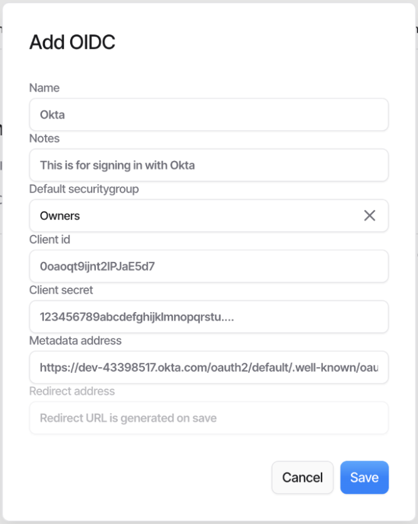The width and height of the screenshot is (418, 524).
Task: Click the selected Owners value text
Action: pos(60,216)
